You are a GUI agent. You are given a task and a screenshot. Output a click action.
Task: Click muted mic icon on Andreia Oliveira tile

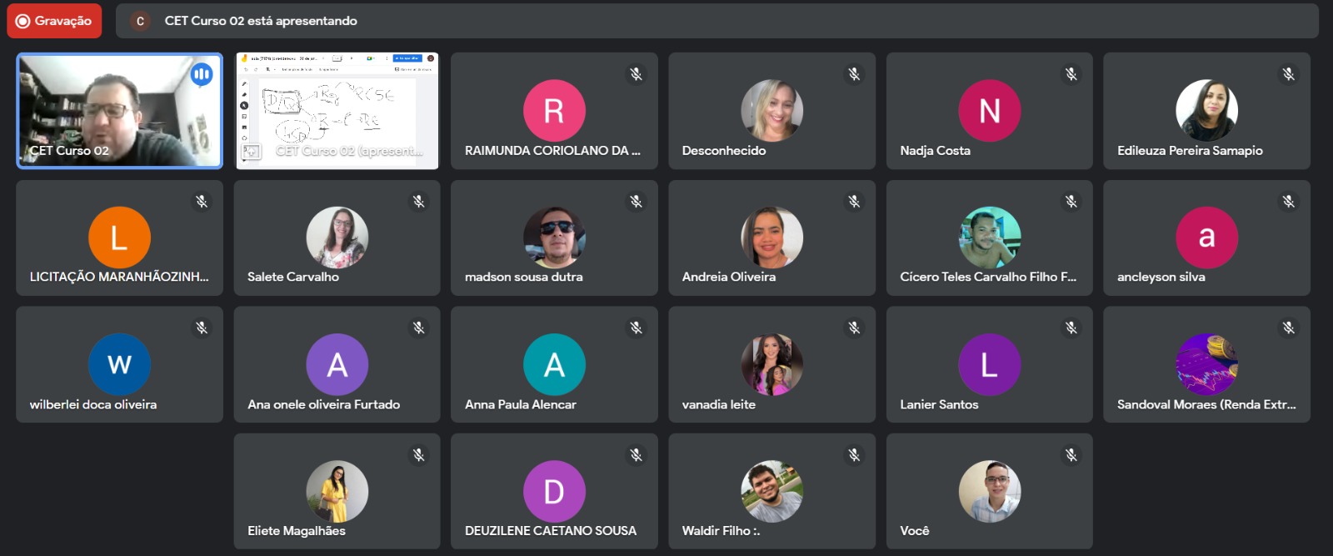tap(854, 201)
